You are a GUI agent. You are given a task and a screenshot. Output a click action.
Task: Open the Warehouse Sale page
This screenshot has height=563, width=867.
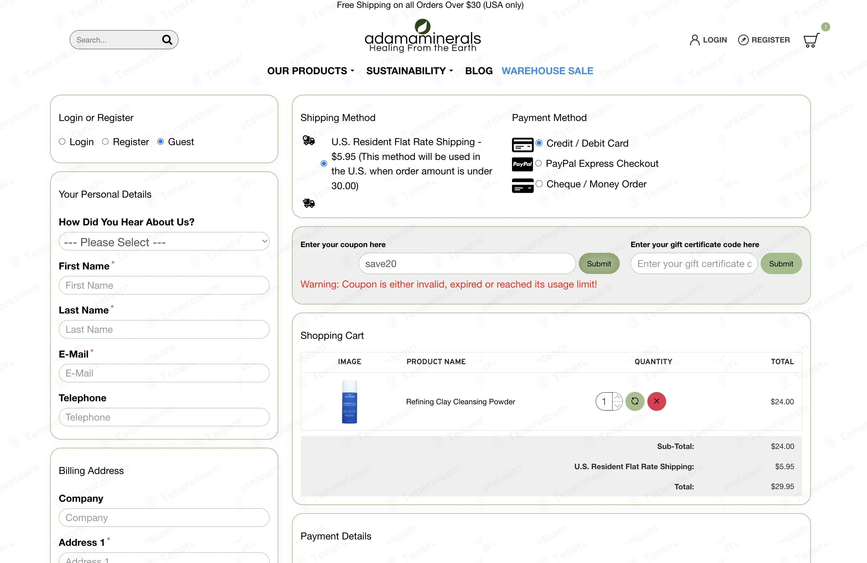547,71
